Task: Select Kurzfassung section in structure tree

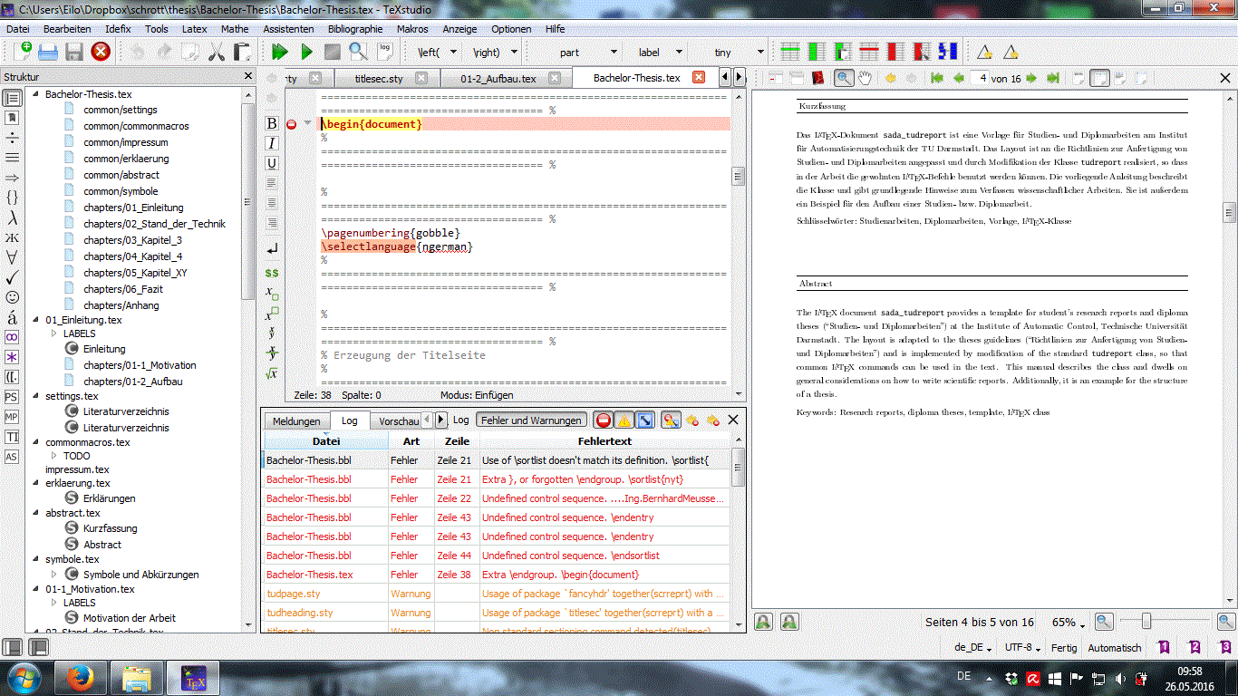Action: (111, 528)
